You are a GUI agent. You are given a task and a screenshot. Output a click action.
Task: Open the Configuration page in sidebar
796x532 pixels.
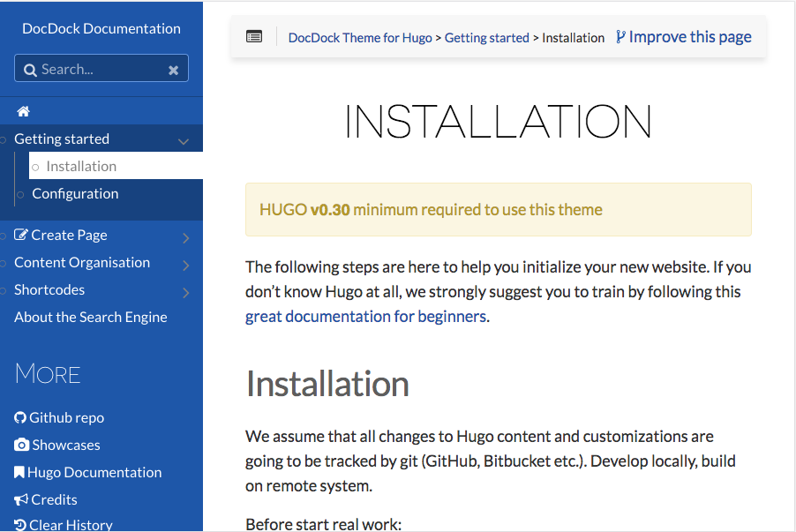(75, 193)
